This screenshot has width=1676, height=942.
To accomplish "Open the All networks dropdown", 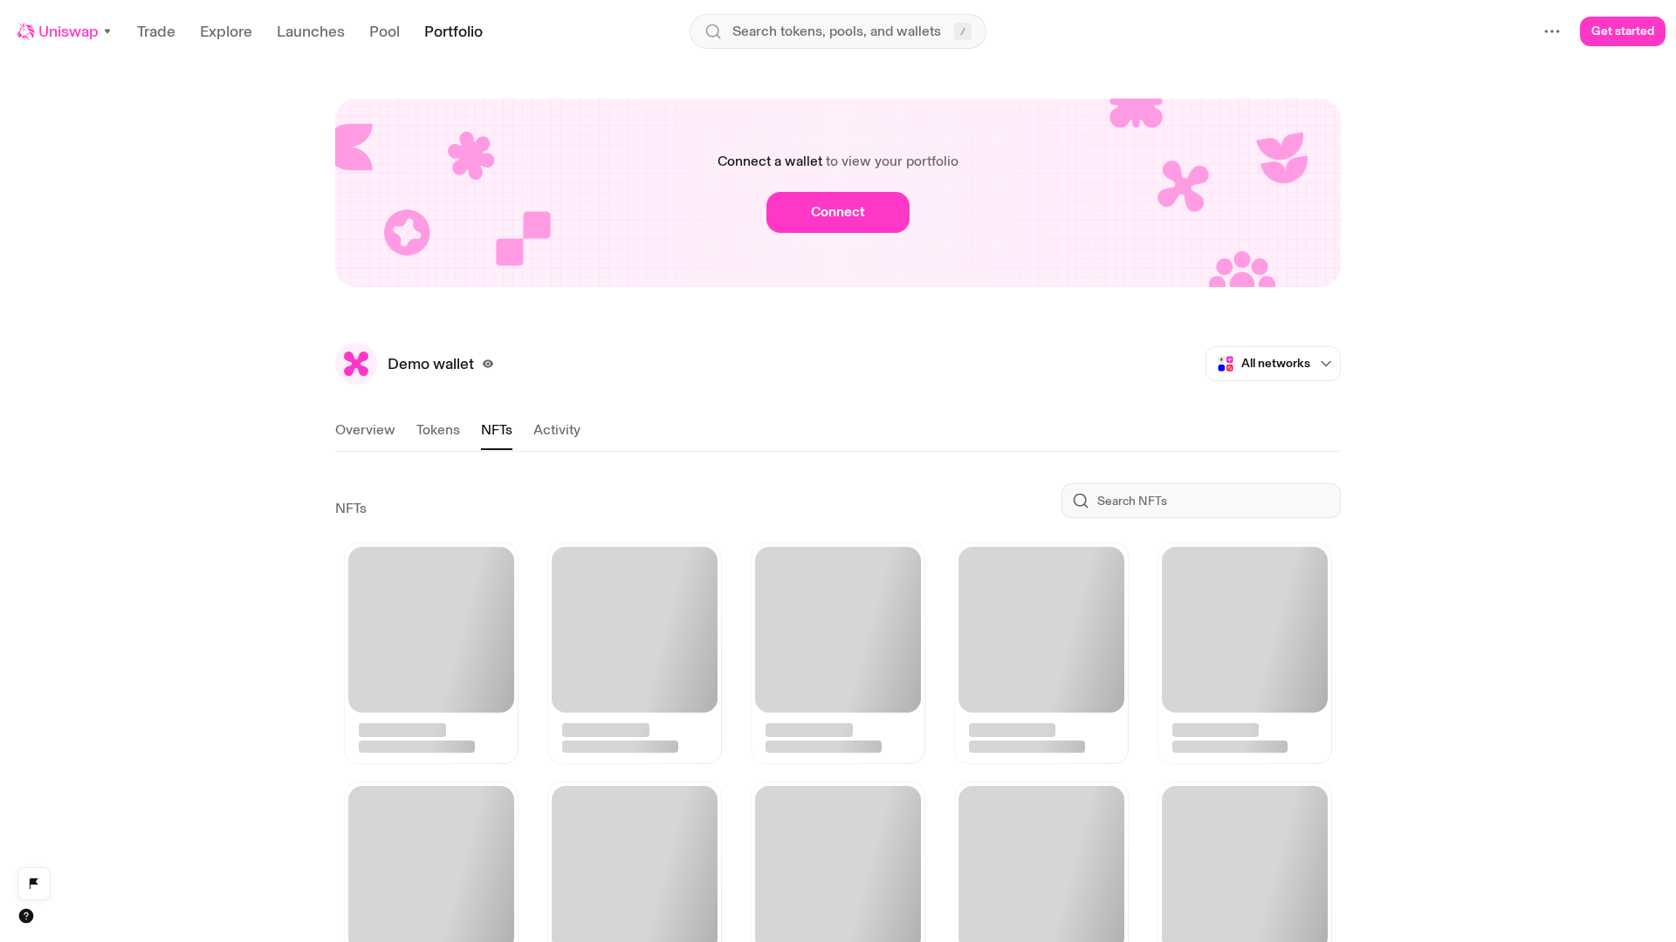I will [x=1273, y=364].
